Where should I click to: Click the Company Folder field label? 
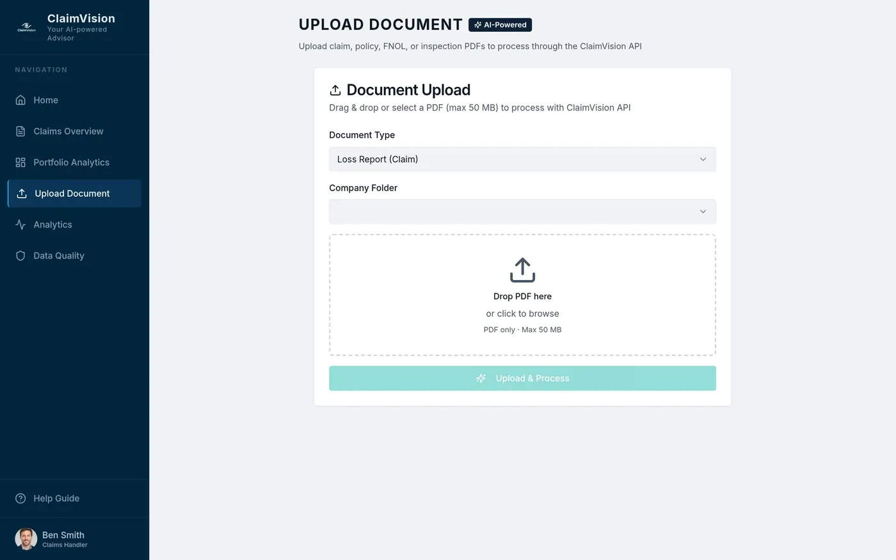pyautogui.click(x=363, y=188)
